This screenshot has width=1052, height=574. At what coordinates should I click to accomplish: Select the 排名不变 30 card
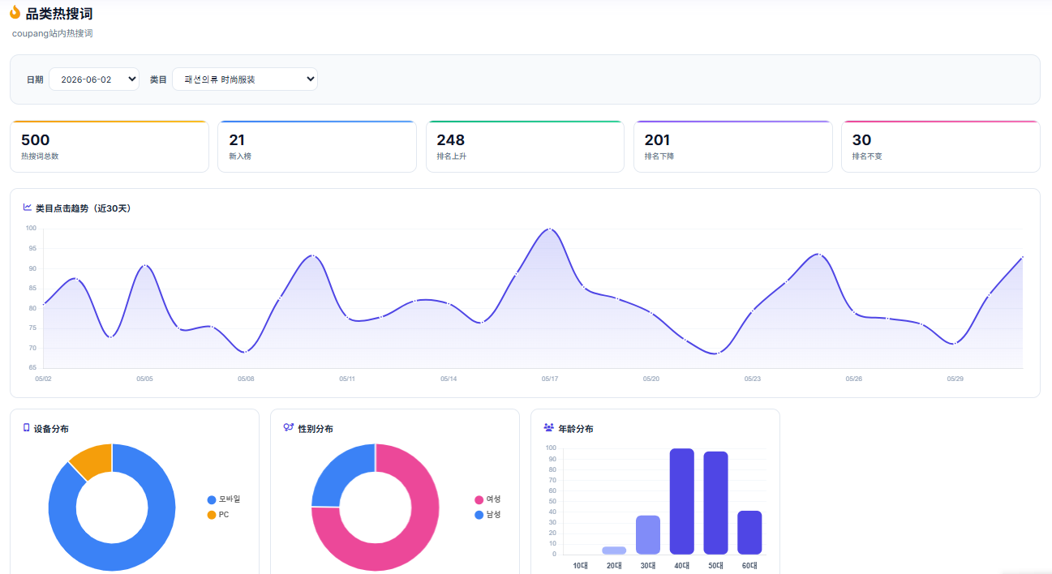940,147
